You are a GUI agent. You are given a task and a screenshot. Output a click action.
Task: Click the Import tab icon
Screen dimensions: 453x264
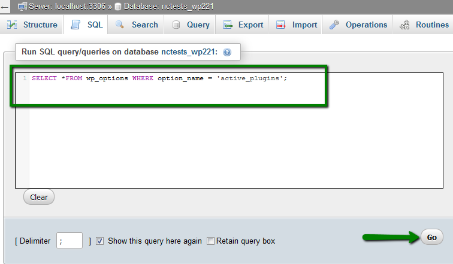click(x=281, y=25)
